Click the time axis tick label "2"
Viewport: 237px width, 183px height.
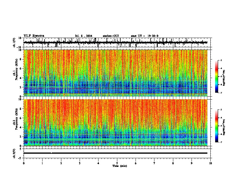click(61, 163)
